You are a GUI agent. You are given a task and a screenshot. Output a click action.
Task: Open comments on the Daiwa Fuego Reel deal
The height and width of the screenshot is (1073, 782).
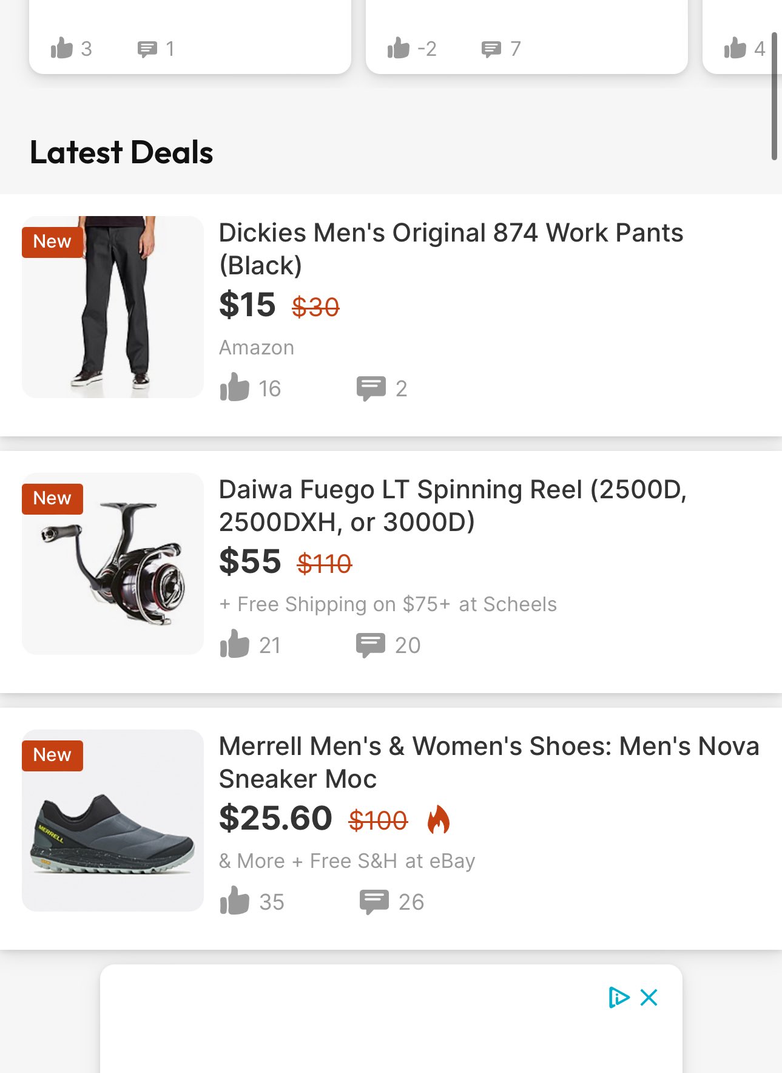[371, 645]
